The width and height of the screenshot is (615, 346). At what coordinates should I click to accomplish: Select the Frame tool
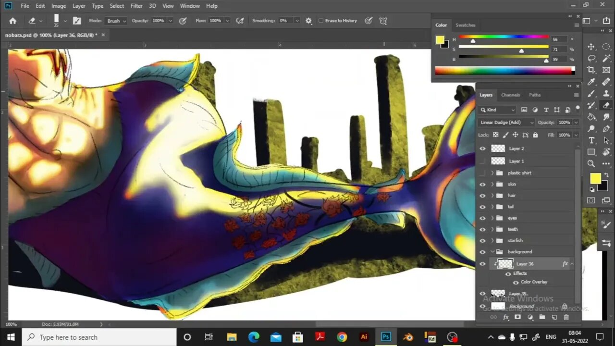[606, 70]
